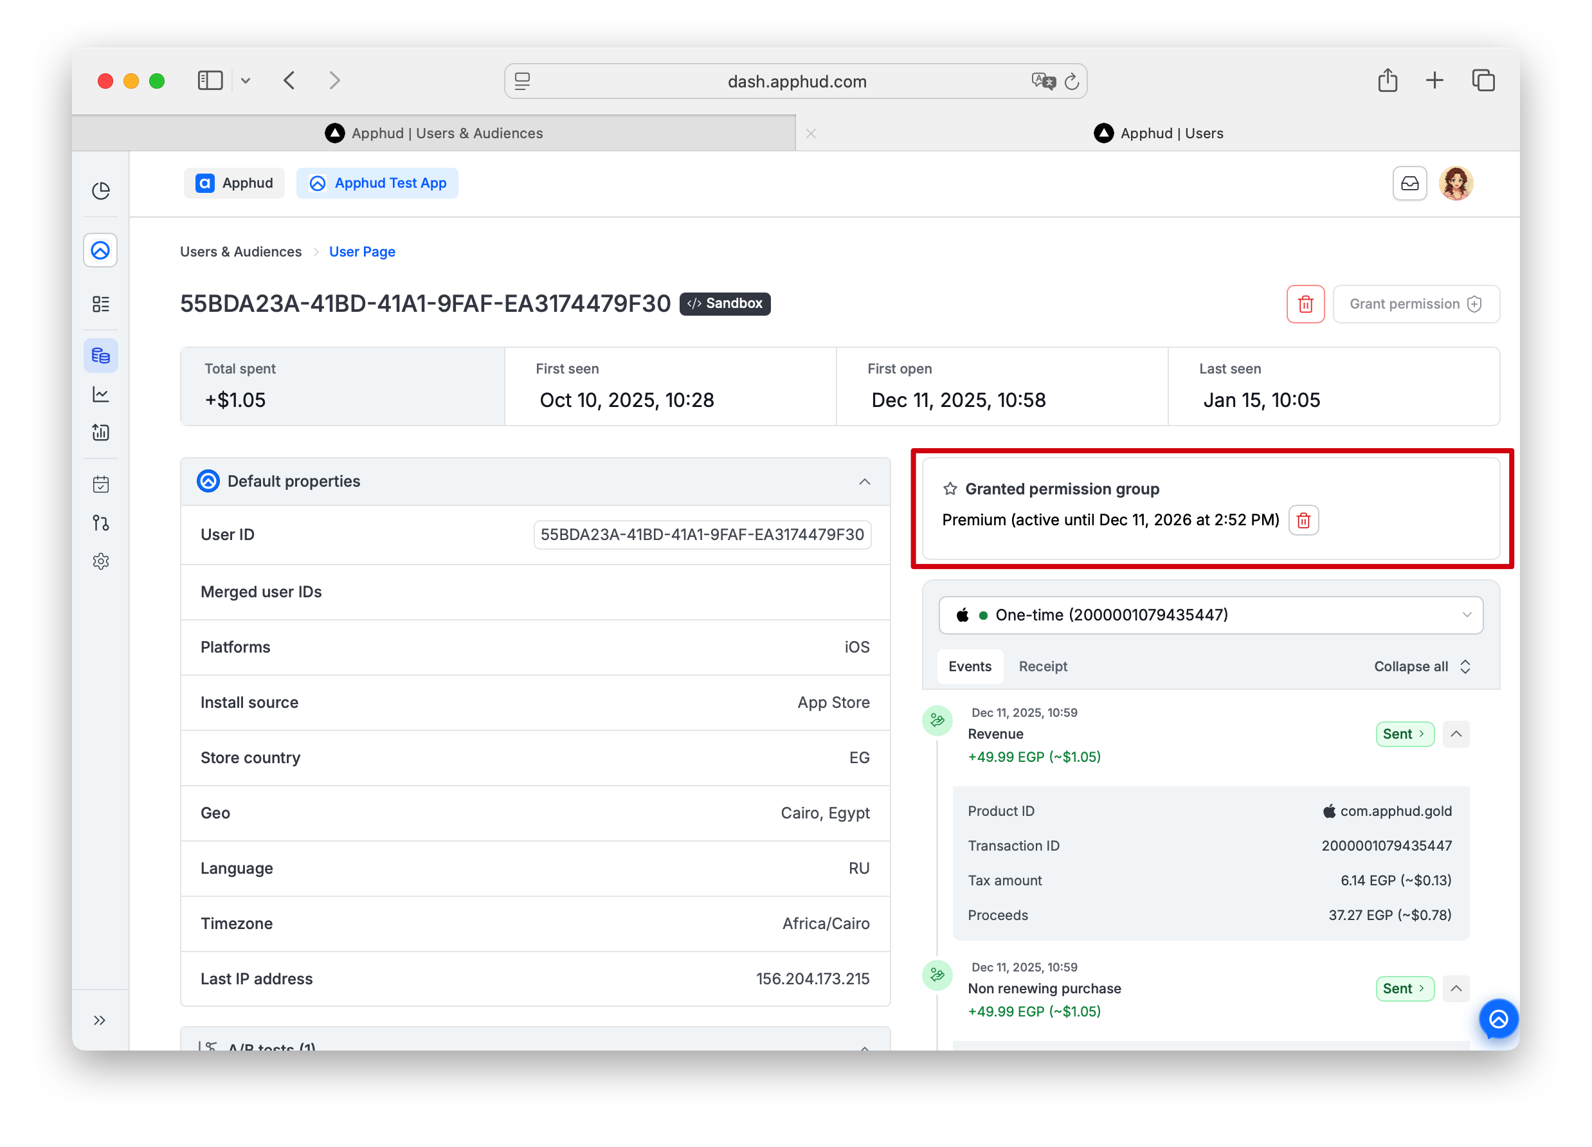The height and width of the screenshot is (1147, 1592).
Task: Click Tax amount 6.14 EGP (~$0.13)
Action: (1395, 880)
